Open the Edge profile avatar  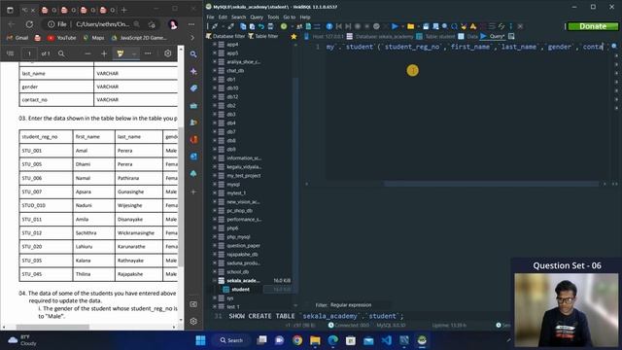click(173, 24)
